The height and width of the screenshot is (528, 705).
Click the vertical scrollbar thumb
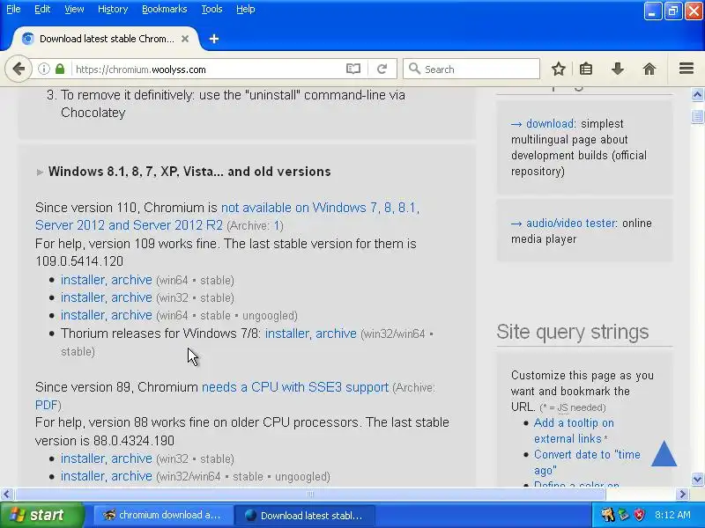click(x=697, y=116)
